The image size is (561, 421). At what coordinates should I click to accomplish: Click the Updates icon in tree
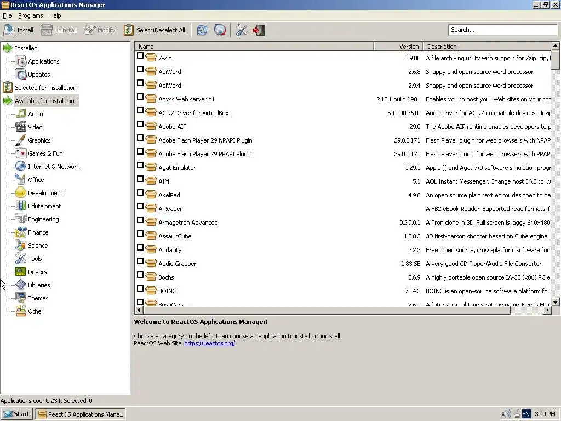[x=21, y=75]
